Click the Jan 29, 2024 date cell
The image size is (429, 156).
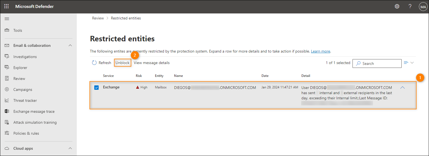(x=280, y=87)
